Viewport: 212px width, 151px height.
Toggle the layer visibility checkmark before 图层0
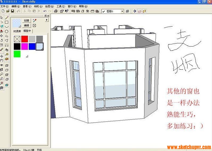[x=103, y=11]
